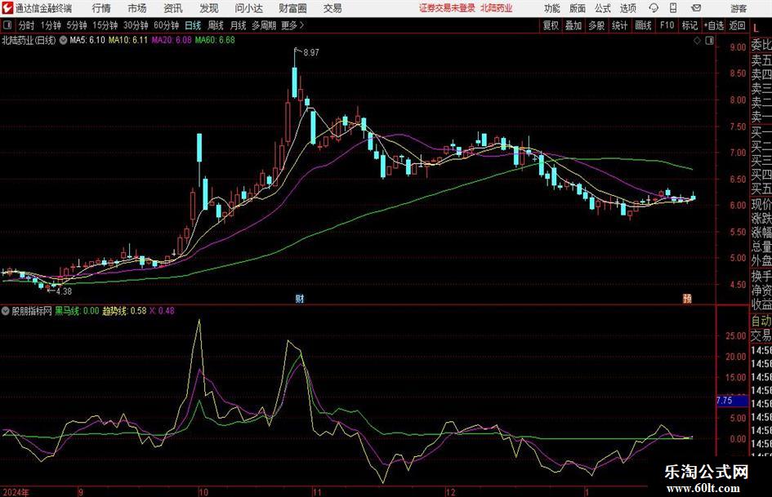772x497 pixels.
Task: Click the 证券交易未登录 login link
Action: [447, 8]
